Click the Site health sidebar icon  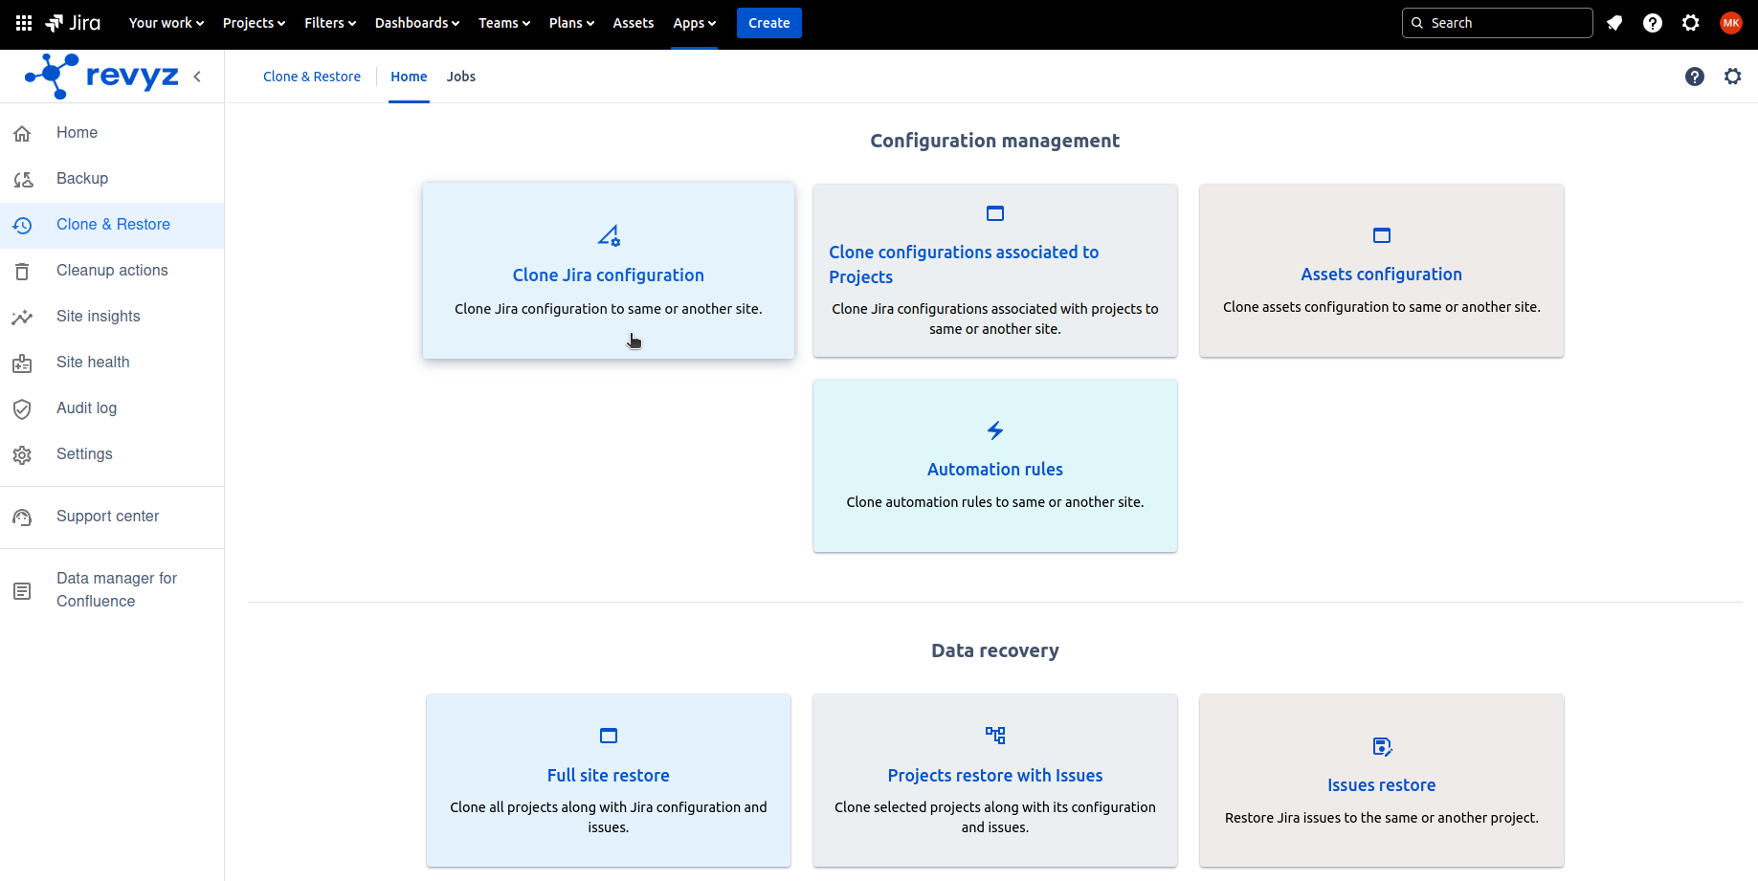pos(23,363)
